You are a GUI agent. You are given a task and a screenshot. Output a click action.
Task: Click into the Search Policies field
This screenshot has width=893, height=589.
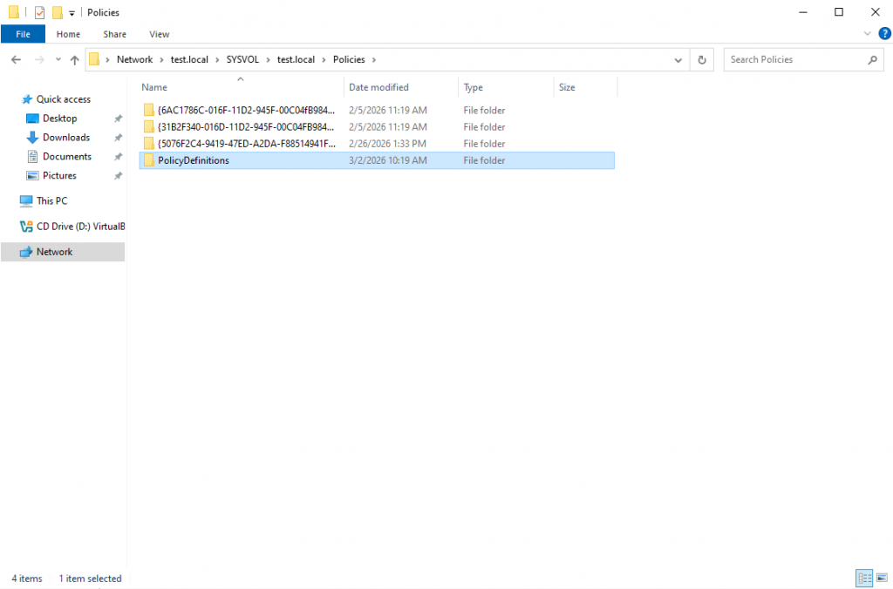[x=794, y=59]
